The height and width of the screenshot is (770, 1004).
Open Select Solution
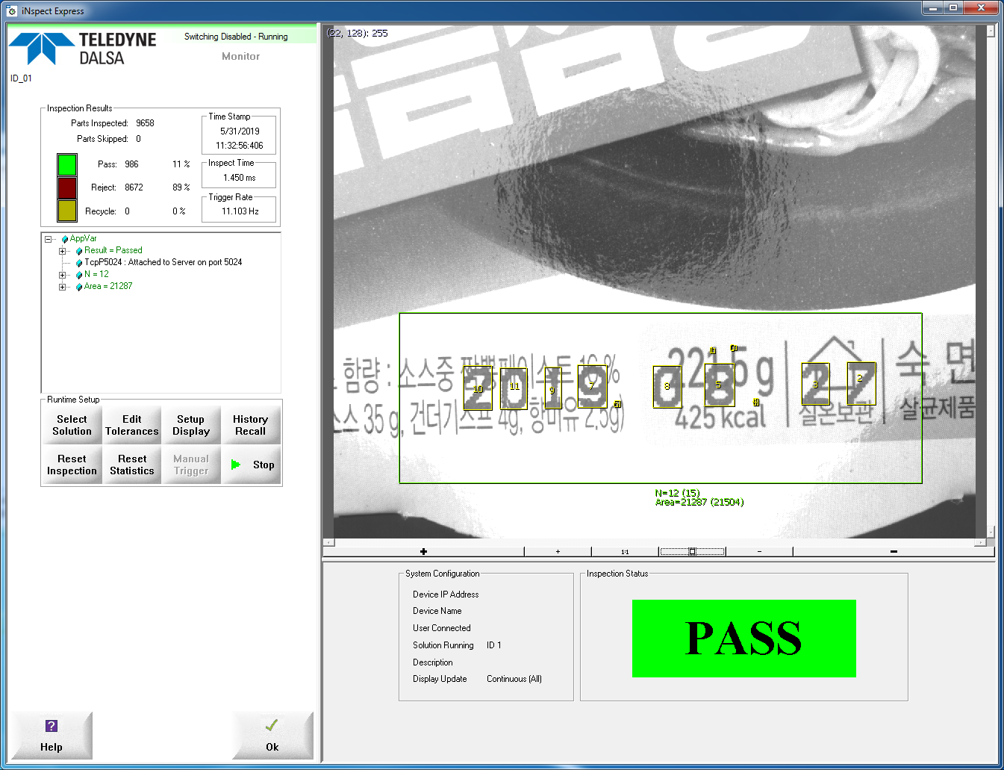72,425
